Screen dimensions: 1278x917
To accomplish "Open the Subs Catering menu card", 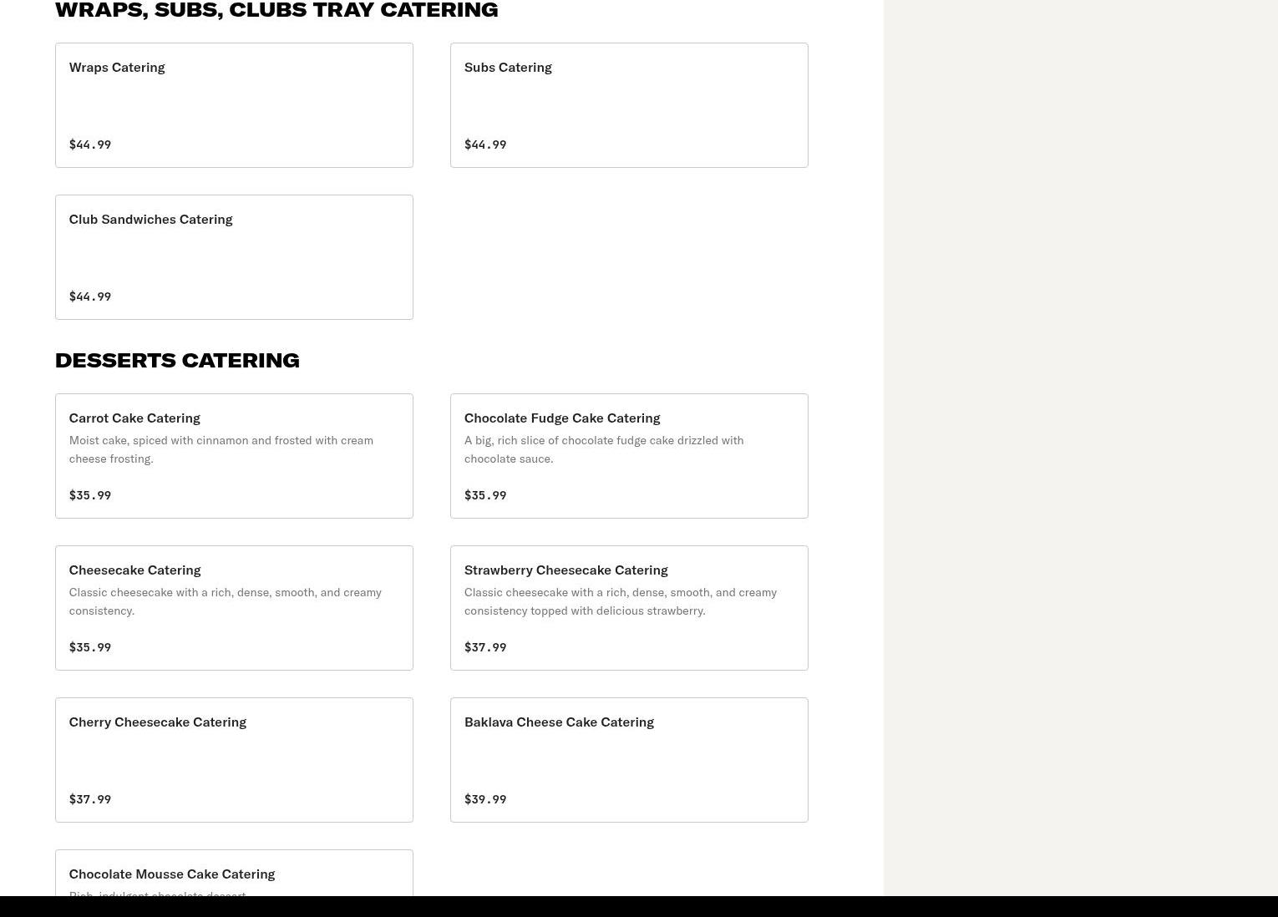I will tap(629, 105).
